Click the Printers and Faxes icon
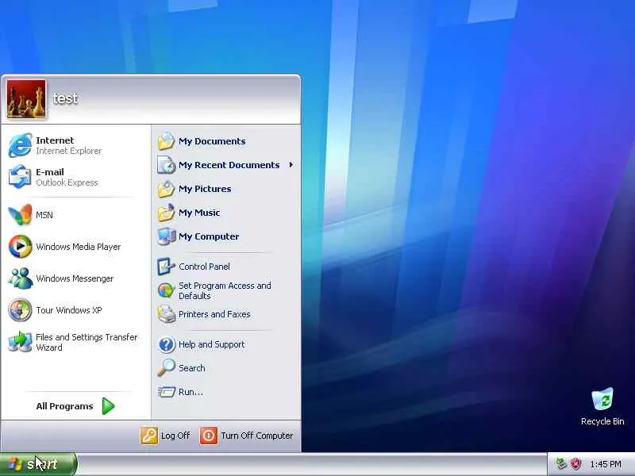Screen dimensions: 635x476 (166, 314)
